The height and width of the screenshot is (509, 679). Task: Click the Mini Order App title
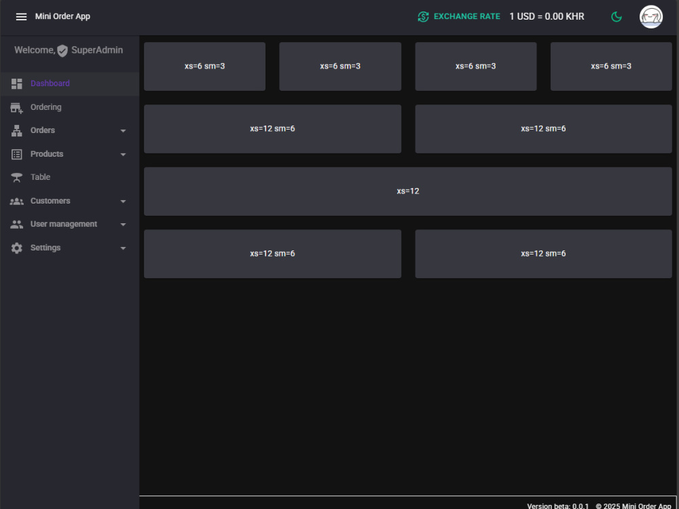click(x=62, y=16)
